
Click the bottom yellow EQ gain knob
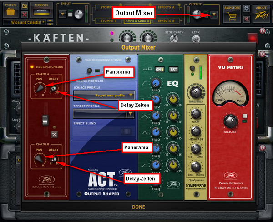point(173,165)
